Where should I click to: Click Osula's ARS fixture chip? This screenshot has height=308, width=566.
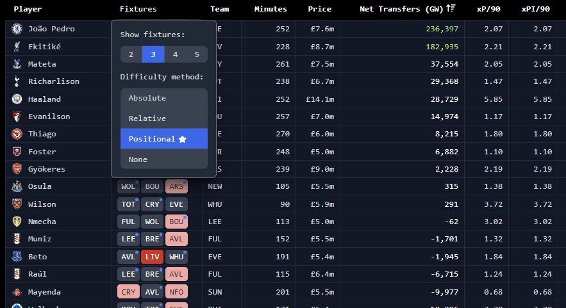(176, 186)
